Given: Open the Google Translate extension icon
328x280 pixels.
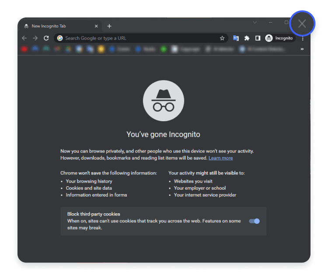Looking at the screenshot, I should pyautogui.click(x=236, y=38).
